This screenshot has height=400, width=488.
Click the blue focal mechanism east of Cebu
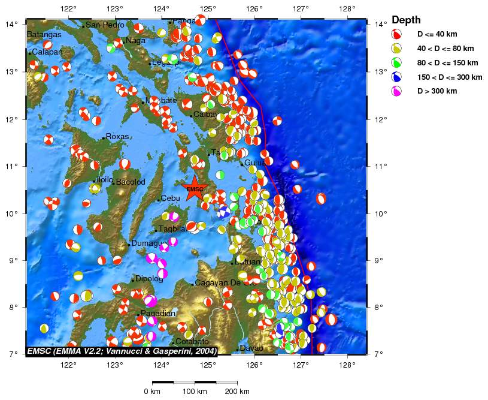(224, 210)
